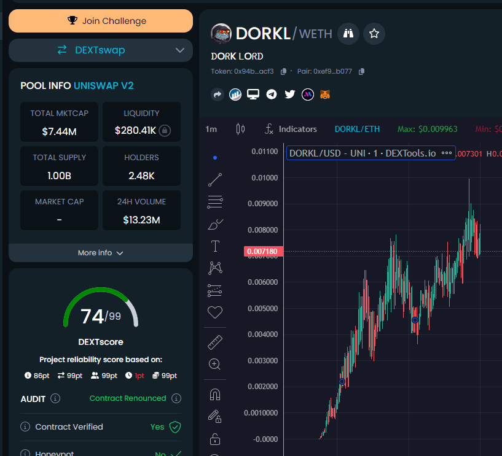Select the horizontal lines Fibonacci tool
Screen dimensions: 502x456
(215, 202)
